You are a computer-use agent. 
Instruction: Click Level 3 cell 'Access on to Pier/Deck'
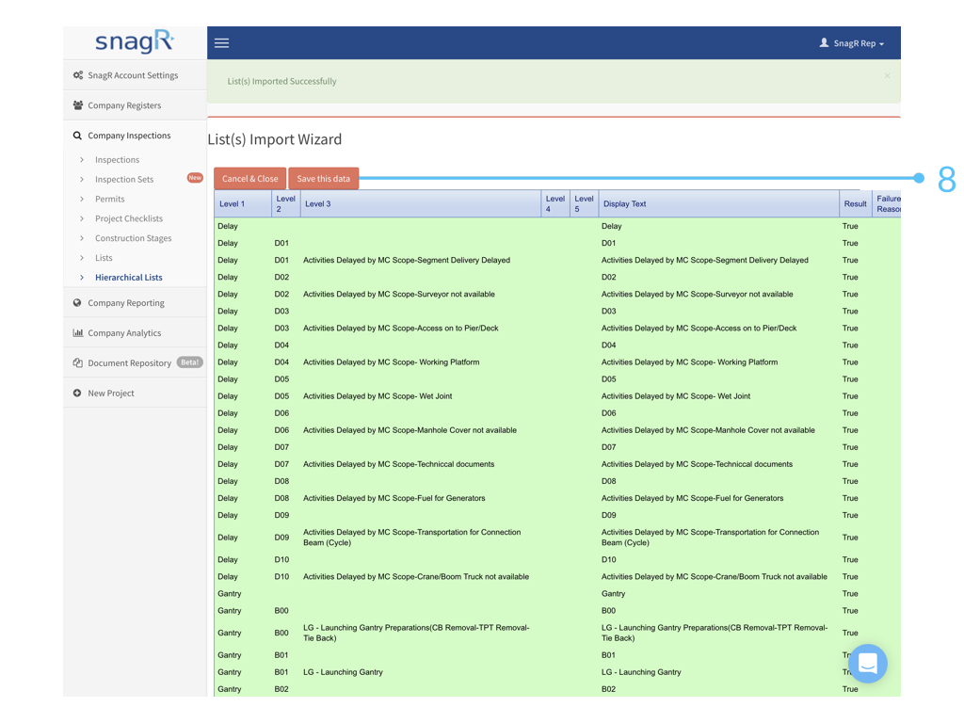click(x=401, y=329)
